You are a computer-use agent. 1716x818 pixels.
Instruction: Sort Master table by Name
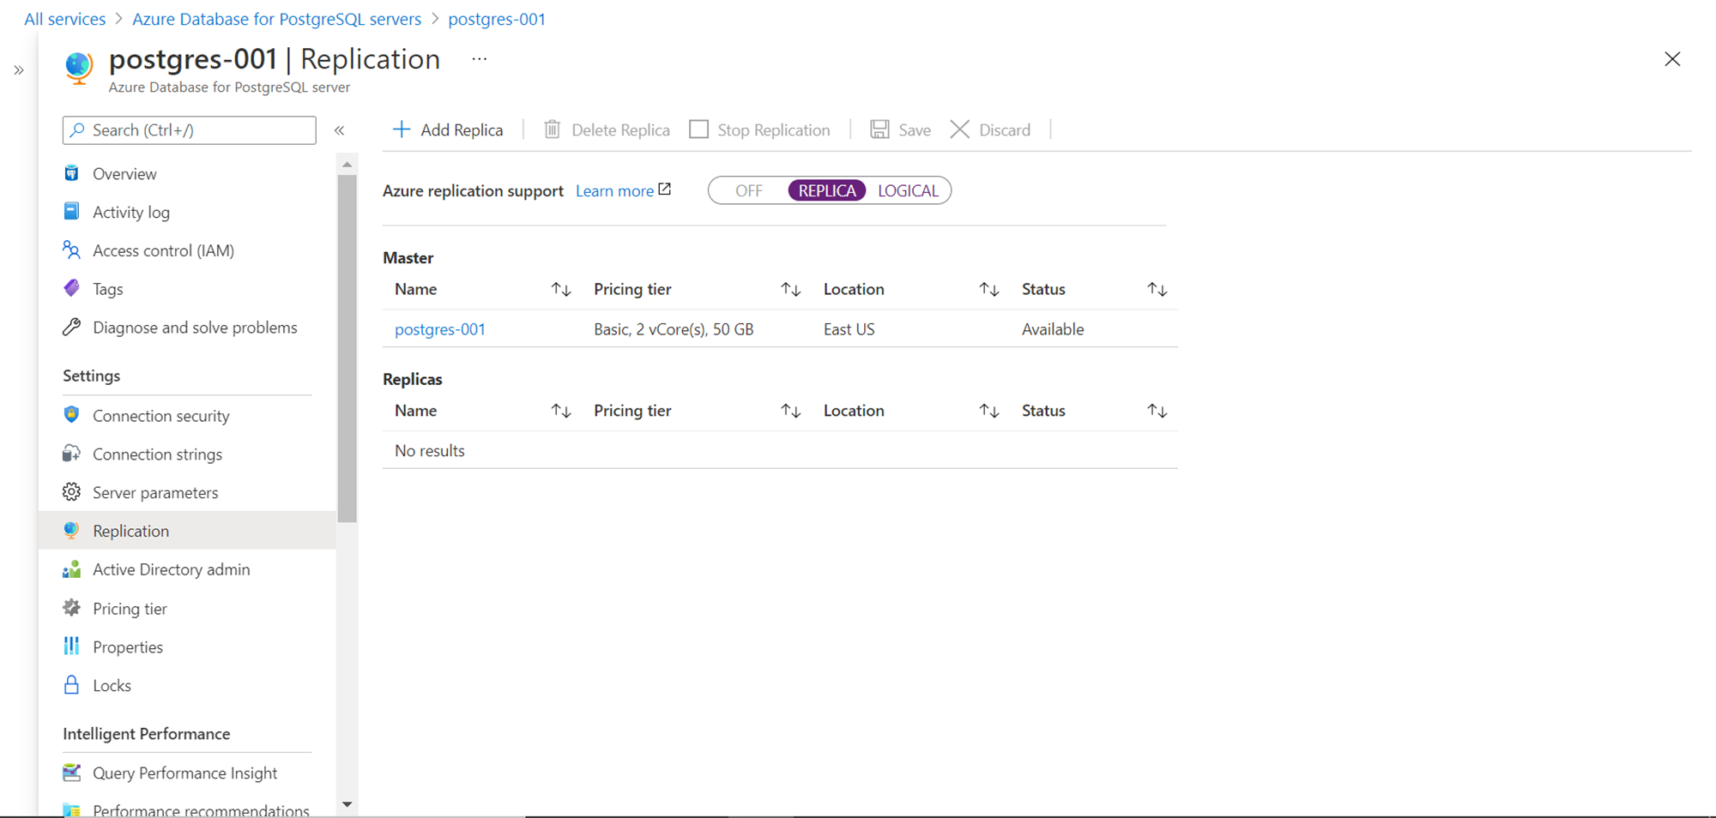click(x=561, y=290)
